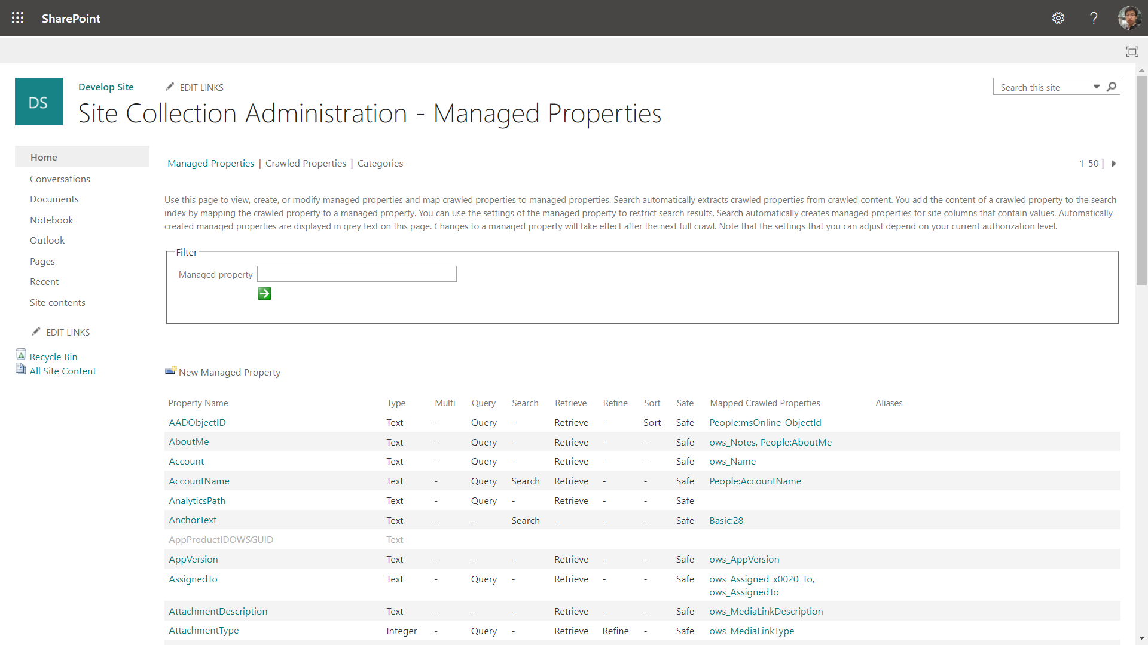Go to next page of properties
Viewport: 1148px width, 645px height.
pos(1113,164)
